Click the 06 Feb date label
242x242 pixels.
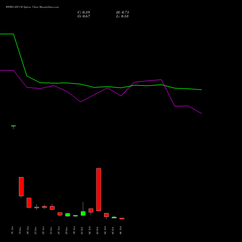(121, 230)
